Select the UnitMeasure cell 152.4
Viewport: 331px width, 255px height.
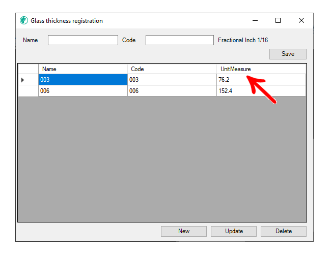(x=261, y=91)
